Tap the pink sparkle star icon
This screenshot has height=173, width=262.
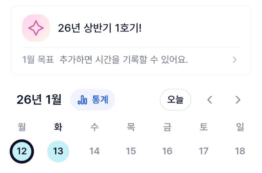pyautogui.click(x=36, y=28)
